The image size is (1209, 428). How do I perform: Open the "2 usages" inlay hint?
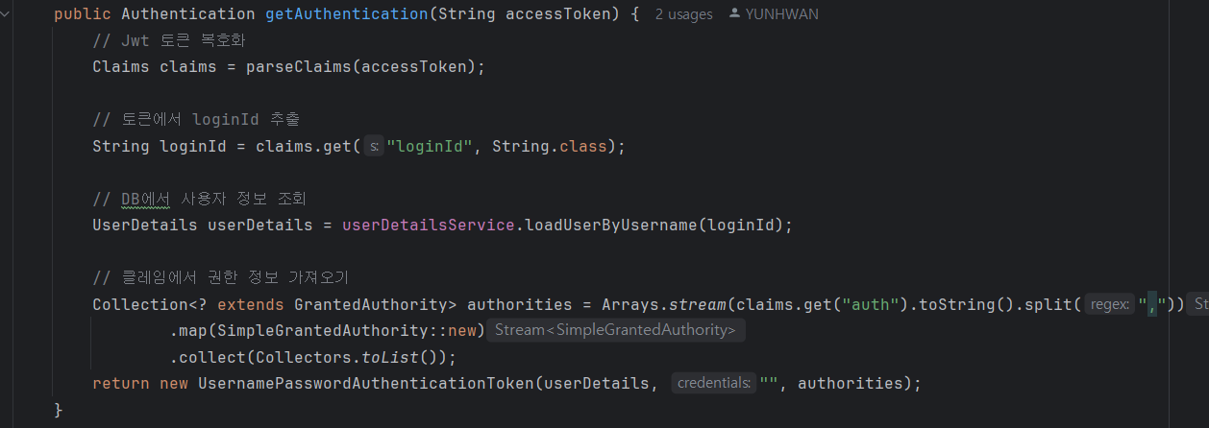point(684,14)
